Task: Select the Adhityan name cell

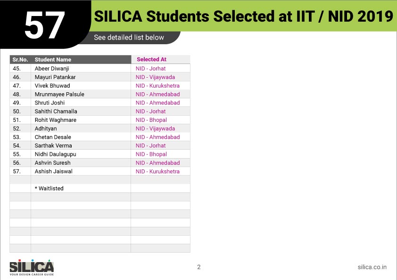Action: pos(46,128)
